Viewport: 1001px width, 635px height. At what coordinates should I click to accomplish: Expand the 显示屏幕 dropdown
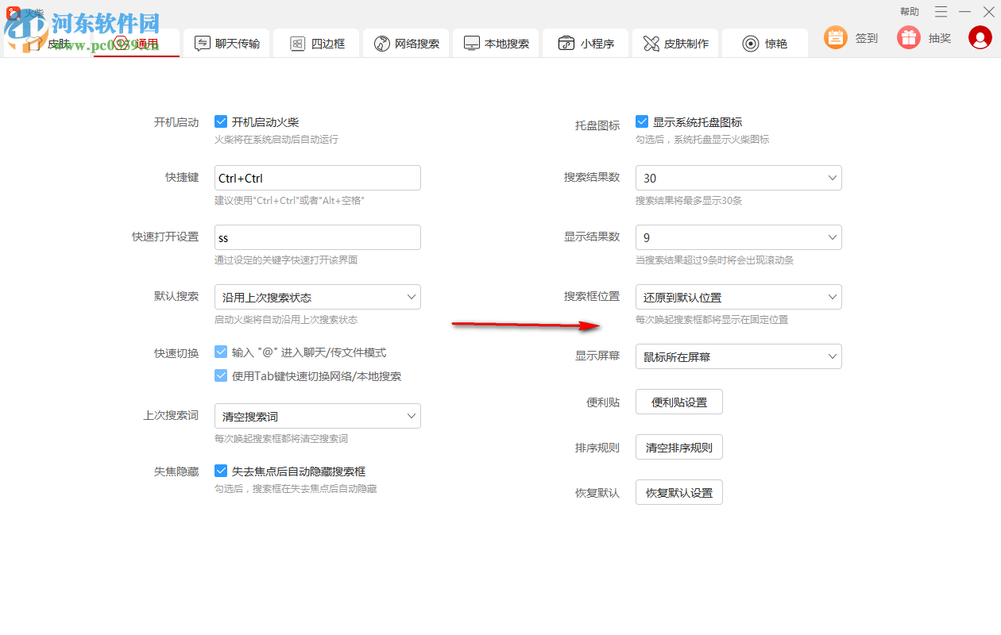(x=738, y=356)
